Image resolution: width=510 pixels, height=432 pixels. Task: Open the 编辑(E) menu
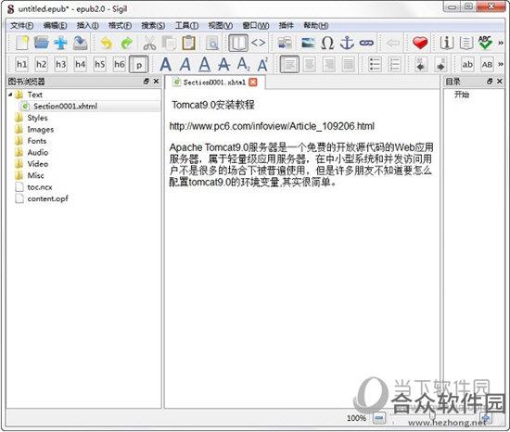click(55, 25)
